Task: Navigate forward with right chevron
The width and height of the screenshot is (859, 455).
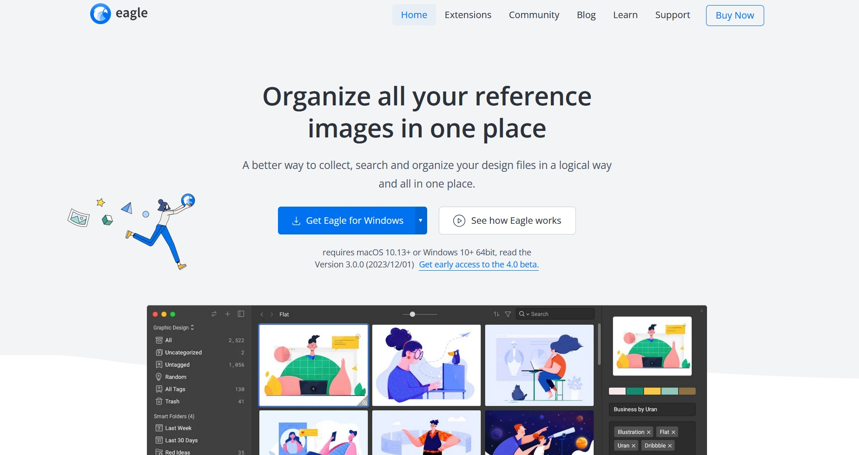Action: [x=272, y=314]
